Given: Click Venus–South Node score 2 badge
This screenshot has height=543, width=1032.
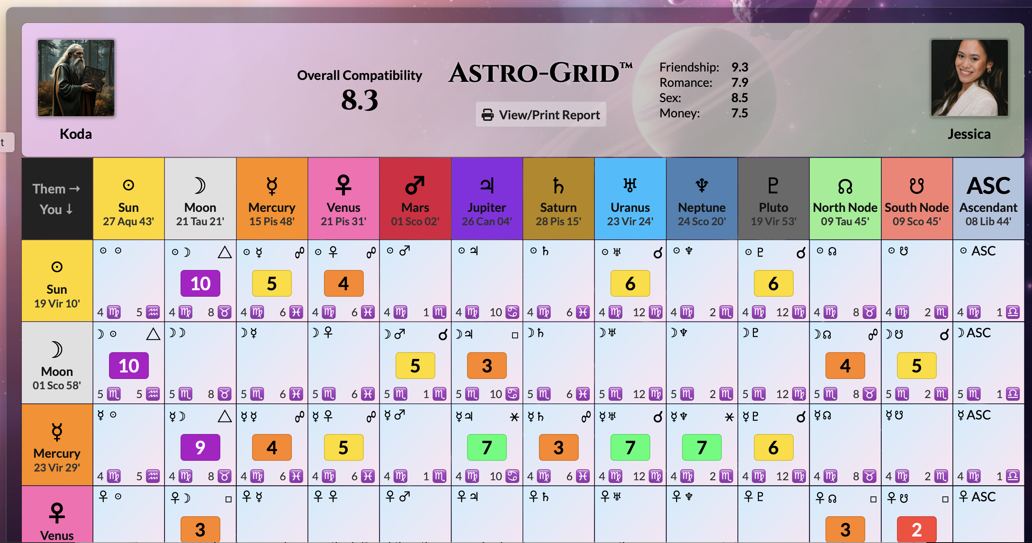Looking at the screenshot, I should pyautogui.click(x=916, y=529).
